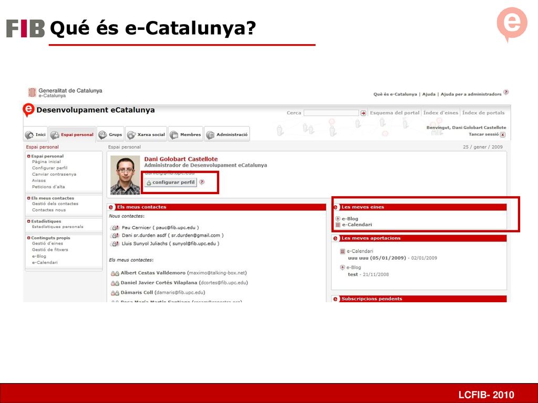
Task: Switch to the Grups tab
Action: (110, 134)
